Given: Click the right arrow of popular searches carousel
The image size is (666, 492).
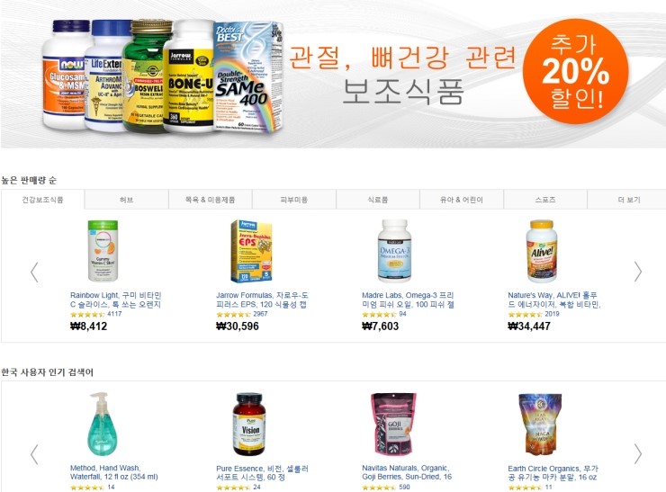Looking at the screenshot, I should pos(637,454).
